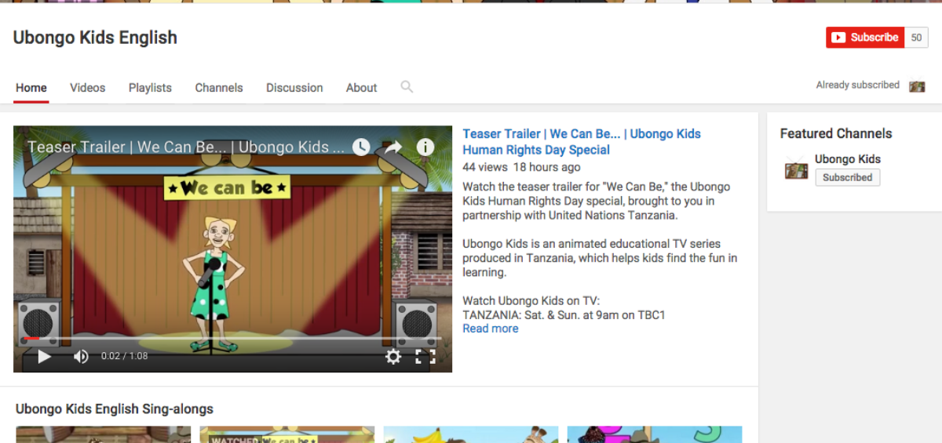This screenshot has width=942, height=443.
Task: Switch to the Videos tab
Action: 87,88
